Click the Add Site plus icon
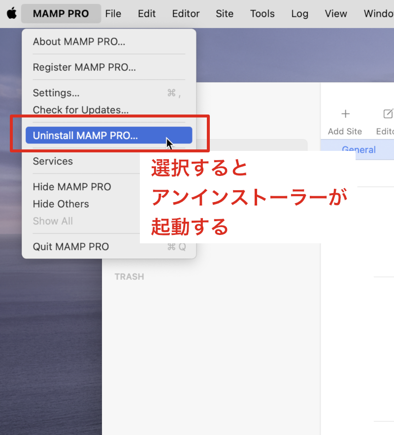Image resolution: width=394 pixels, height=435 pixels. tap(345, 114)
